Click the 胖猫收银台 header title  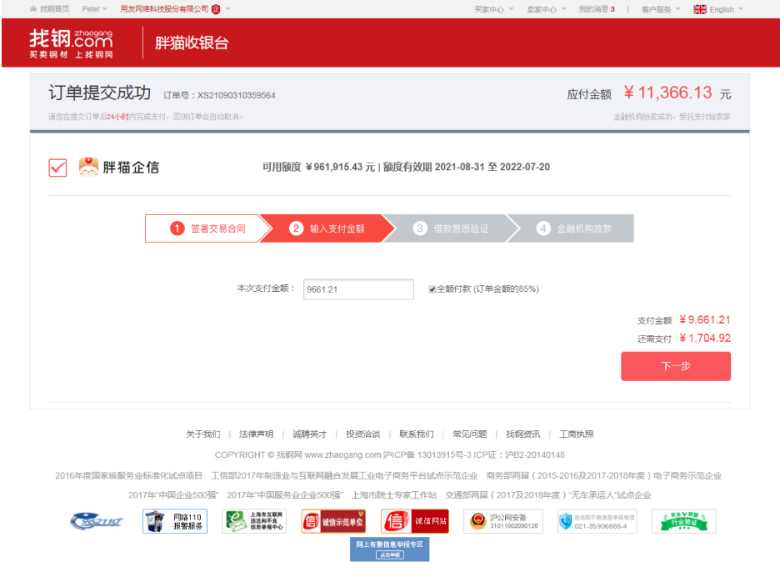point(192,43)
